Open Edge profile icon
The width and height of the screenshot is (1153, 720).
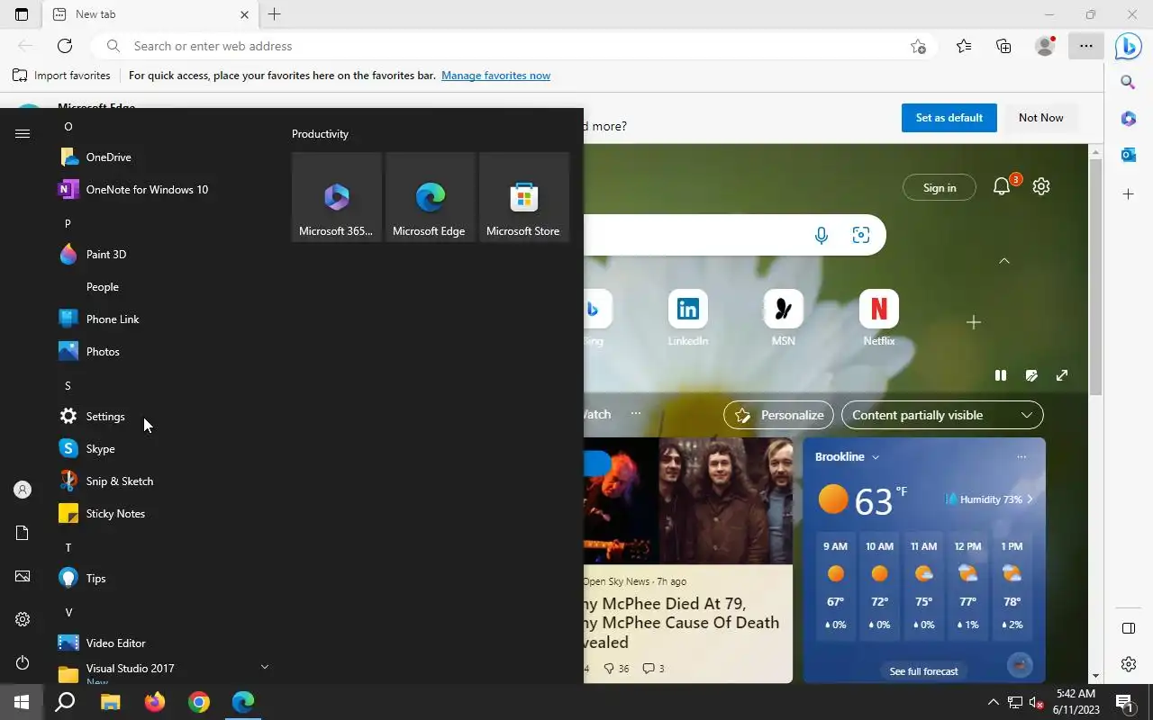[x=1045, y=46]
